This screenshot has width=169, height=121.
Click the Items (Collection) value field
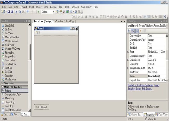157,76
